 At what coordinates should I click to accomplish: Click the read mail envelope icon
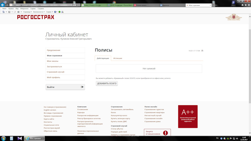coord(15,12)
